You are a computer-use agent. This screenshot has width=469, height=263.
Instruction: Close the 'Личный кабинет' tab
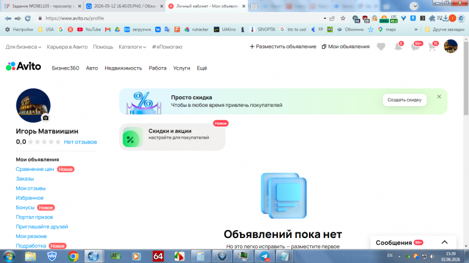coord(244,6)
